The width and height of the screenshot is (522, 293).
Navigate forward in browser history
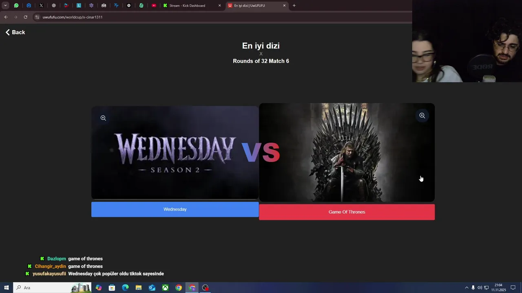click(15, 17)
